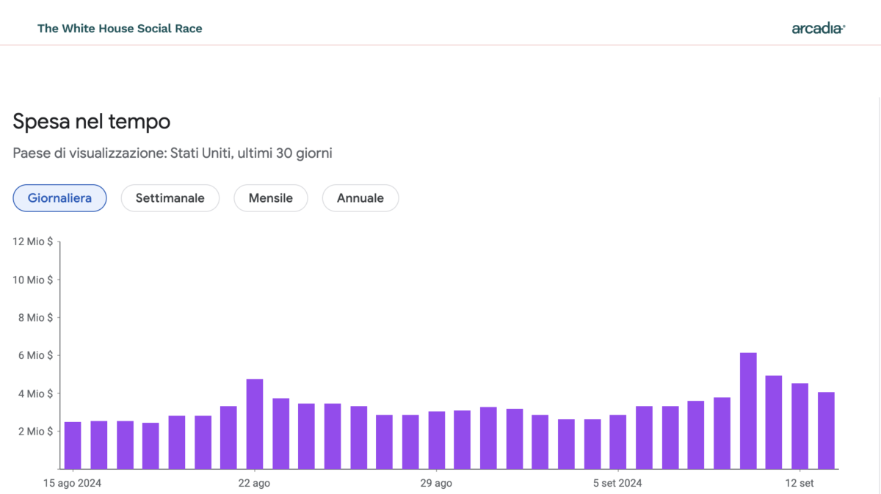Screen dimensions: 881x494
Task: Select the last bar on the far right
Action: 826,430
